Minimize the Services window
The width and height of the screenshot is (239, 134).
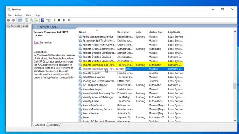point(213,9)
